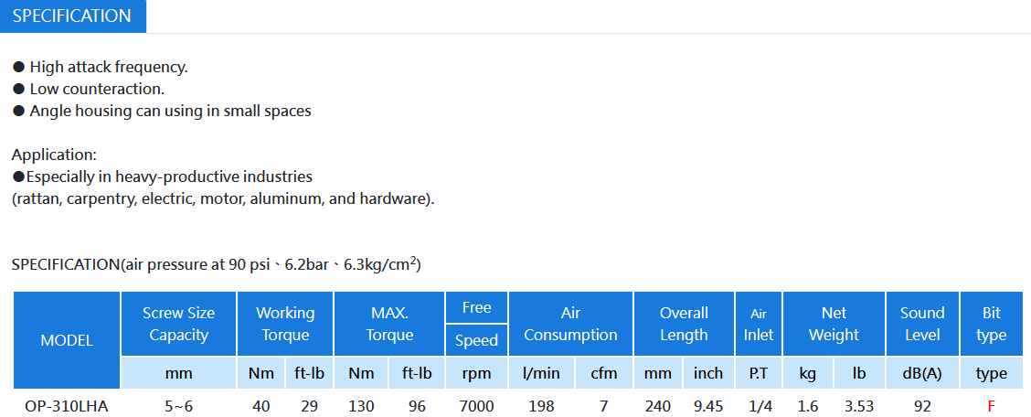Click the High attack frequency bullet text

point(109,67)
